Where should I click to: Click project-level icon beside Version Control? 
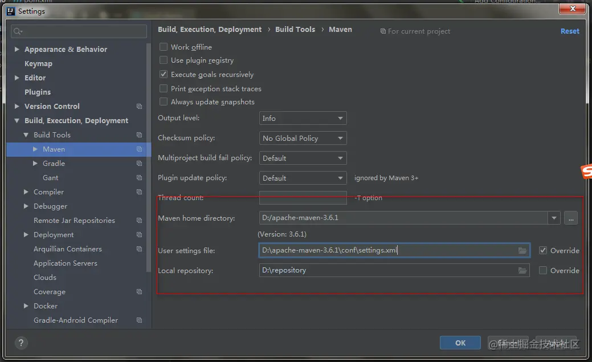pos(140,107)
